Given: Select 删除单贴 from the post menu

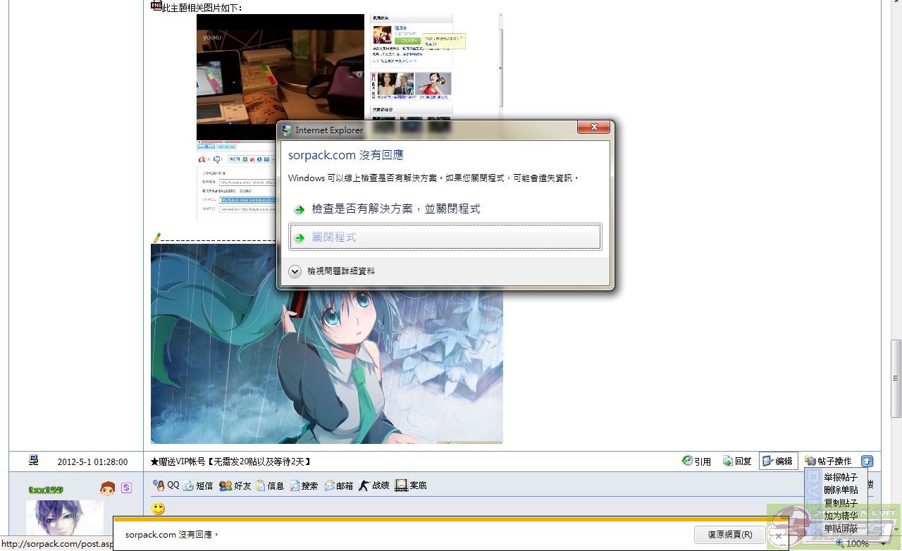Looking at the screenshot, I should click(841, 490).
